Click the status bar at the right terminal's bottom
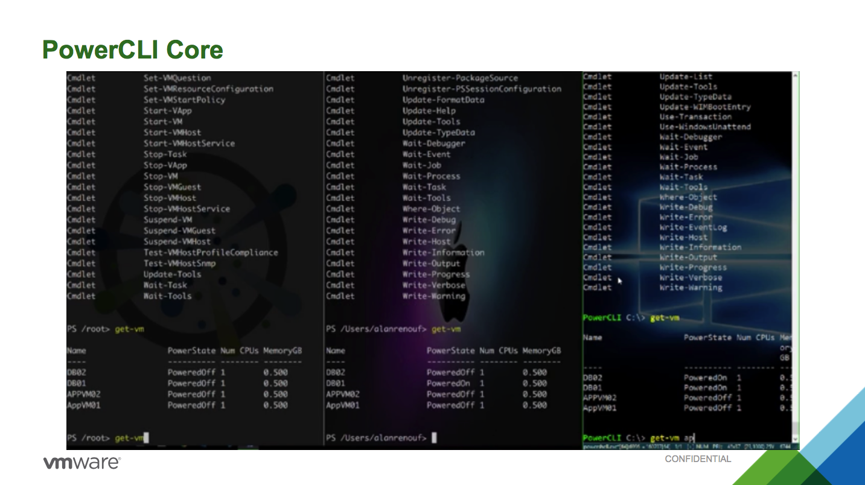865x485 pixels. coord(688,446)
